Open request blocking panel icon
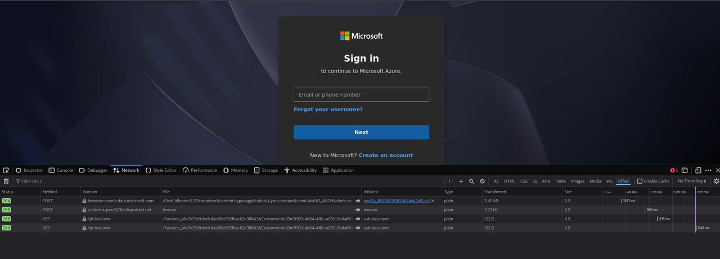The width and height of the screenshot is (720, 259). point(482,181)
